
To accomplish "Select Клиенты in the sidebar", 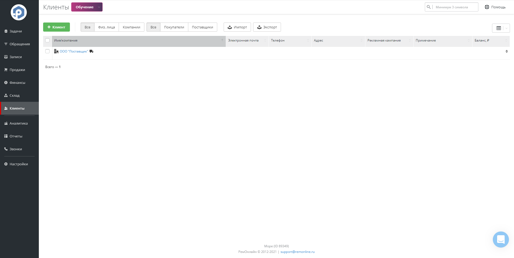I will [x=19, y=108].
